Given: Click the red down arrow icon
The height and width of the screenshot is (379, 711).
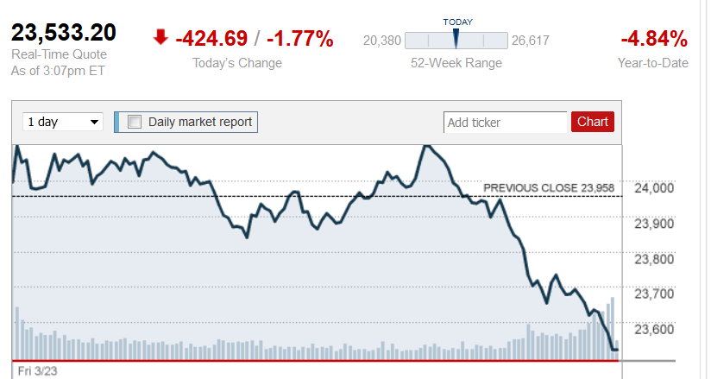Looking at the screenshot, I should (x=160, y=36).
